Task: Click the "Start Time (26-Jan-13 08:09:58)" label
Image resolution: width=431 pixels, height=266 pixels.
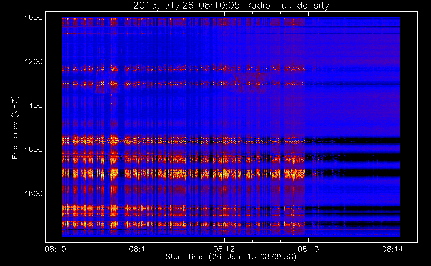Action: pyautogui.click(x=231, y=257)
